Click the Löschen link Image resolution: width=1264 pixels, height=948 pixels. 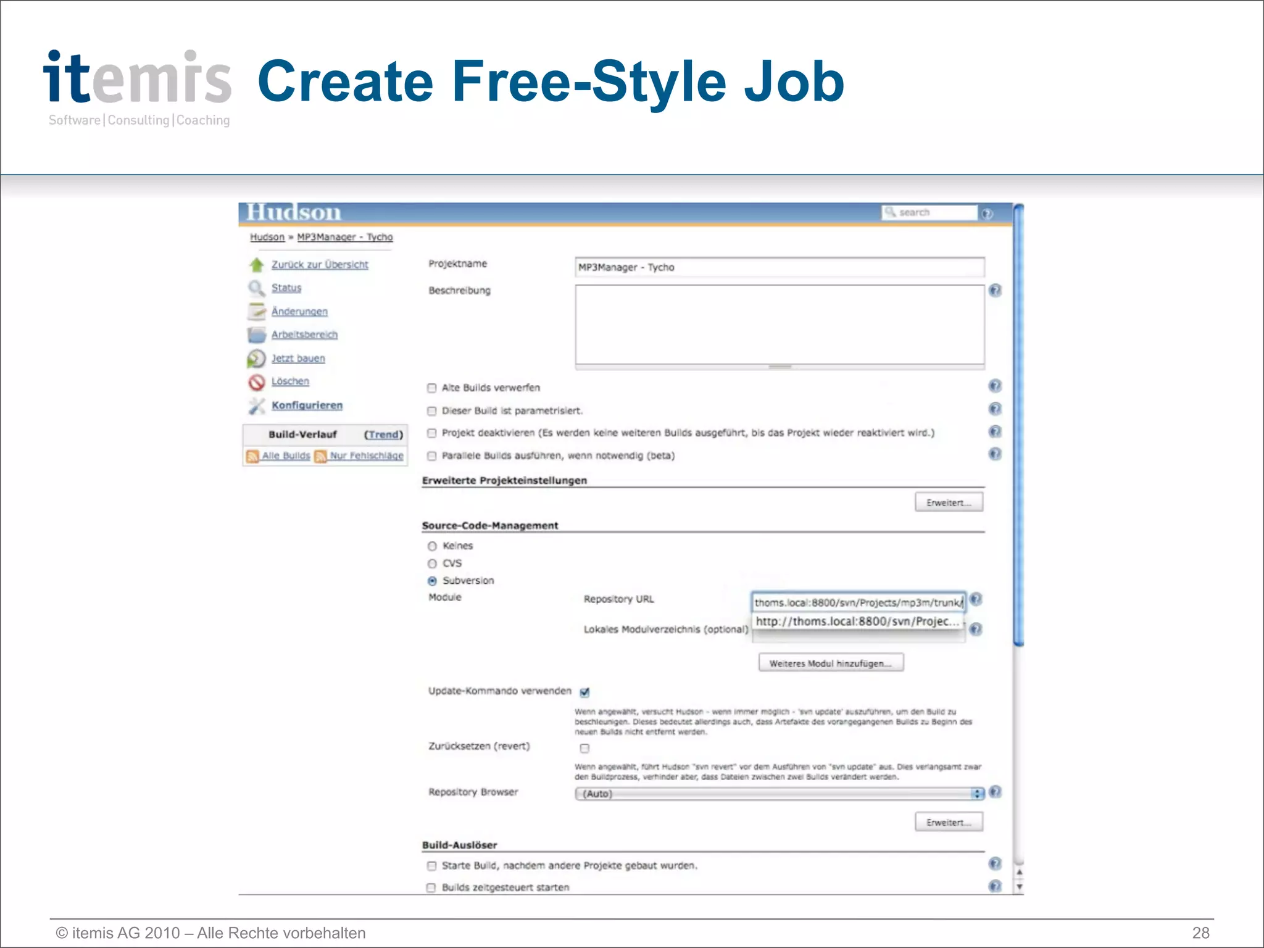(x=290, y=382)
